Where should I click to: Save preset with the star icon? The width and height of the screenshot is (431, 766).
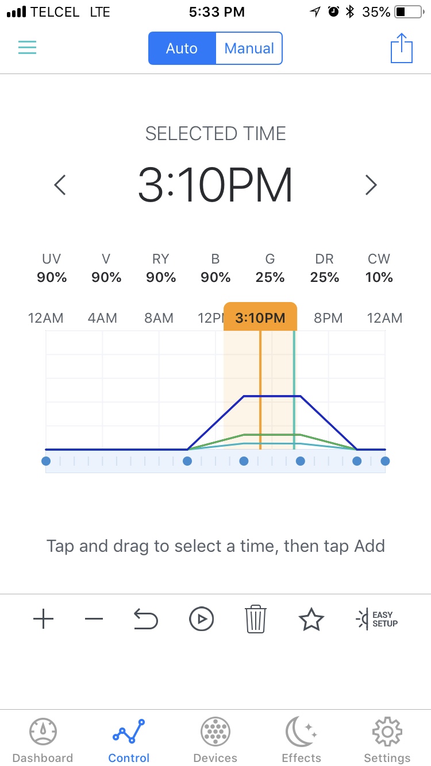pos(311,619)
